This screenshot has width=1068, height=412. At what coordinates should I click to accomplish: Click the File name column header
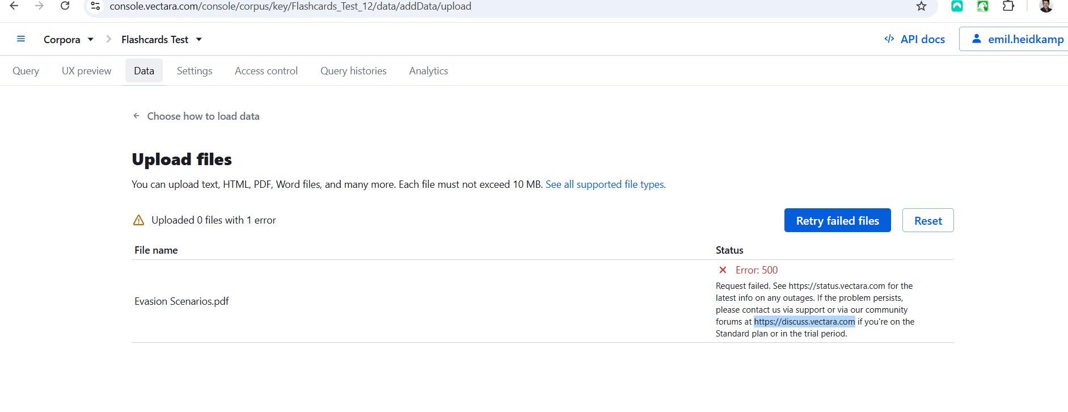point(156,250)
